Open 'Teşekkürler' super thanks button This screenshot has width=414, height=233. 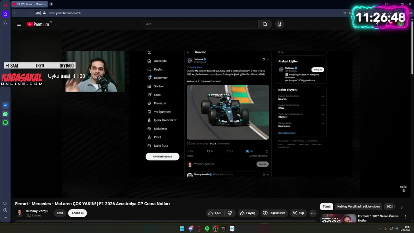274,213
